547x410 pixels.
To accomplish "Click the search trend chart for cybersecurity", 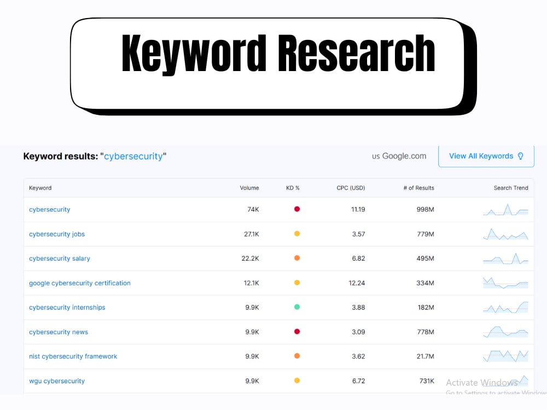I will point(505,209).
